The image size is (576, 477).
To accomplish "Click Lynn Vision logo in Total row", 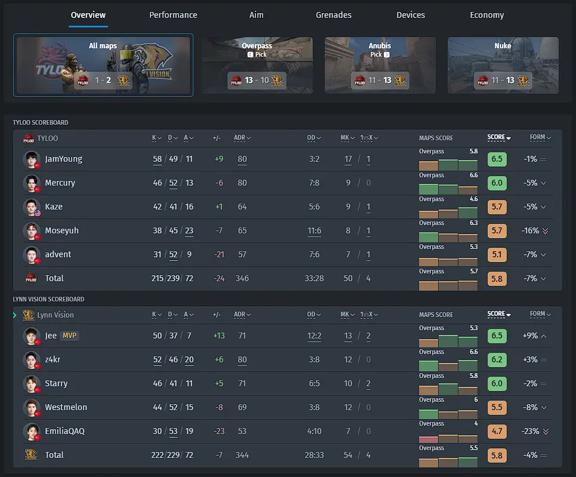I will (x=31, y=455).
